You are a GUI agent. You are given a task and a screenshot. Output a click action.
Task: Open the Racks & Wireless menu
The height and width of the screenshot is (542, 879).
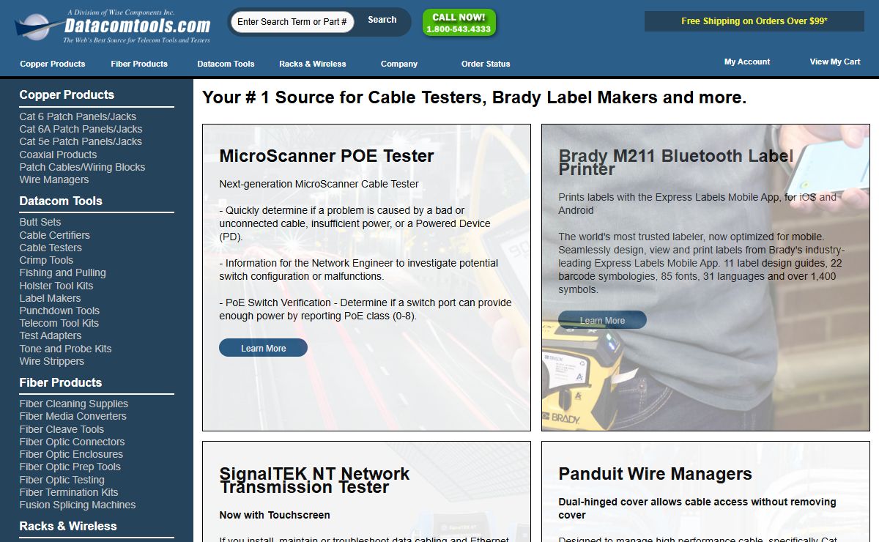click(313, 64)
